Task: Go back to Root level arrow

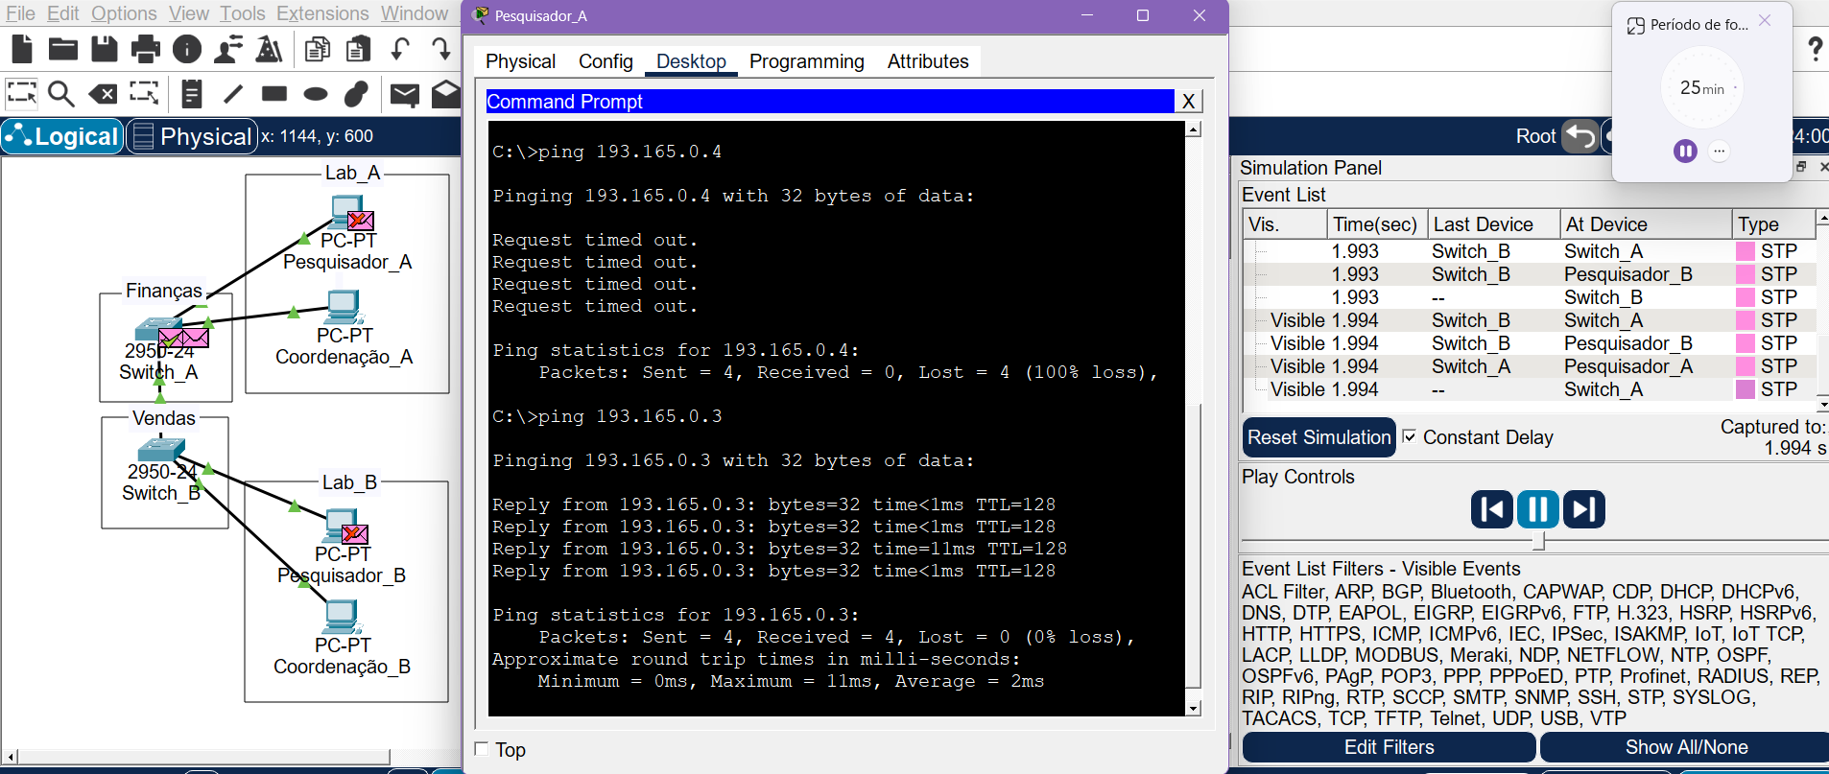Action: tap(1580, 136)
